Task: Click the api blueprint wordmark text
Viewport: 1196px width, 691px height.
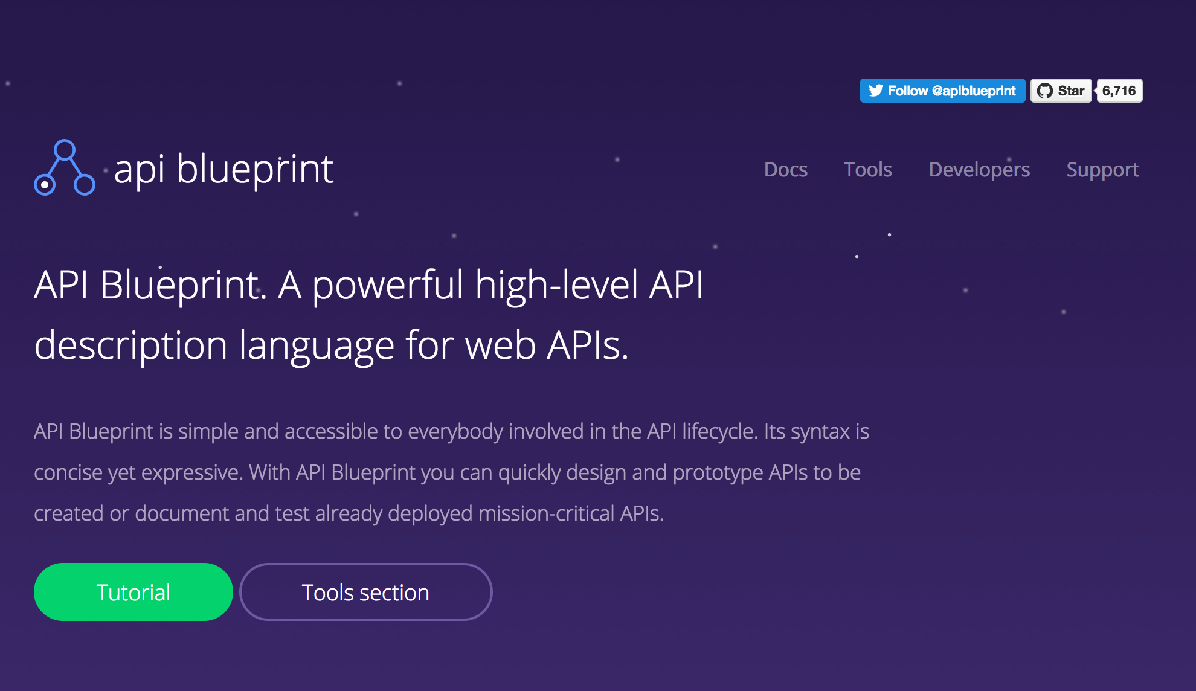Action: 223,169
